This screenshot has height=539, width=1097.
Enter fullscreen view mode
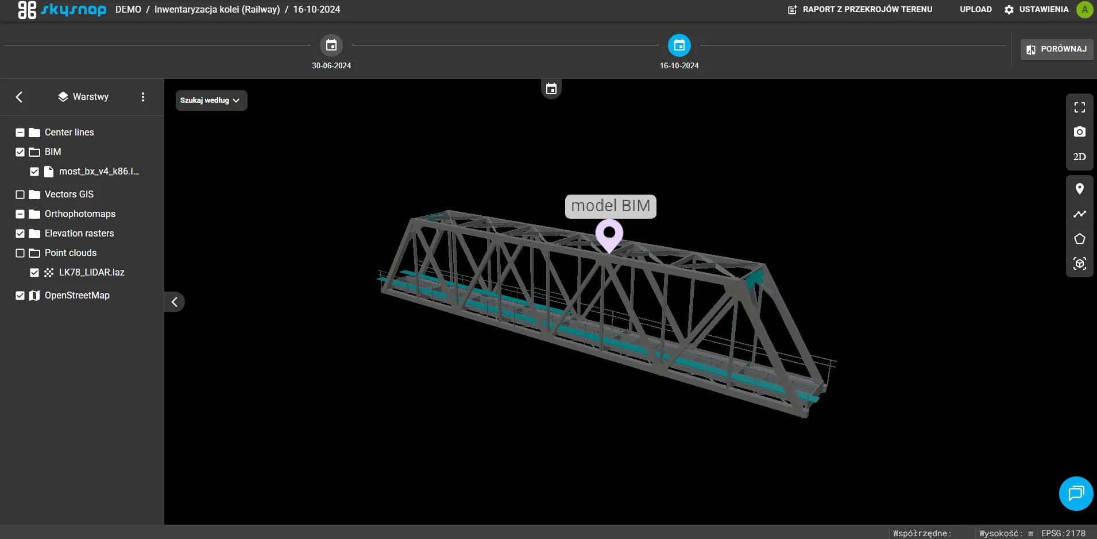click(1080, 107)
